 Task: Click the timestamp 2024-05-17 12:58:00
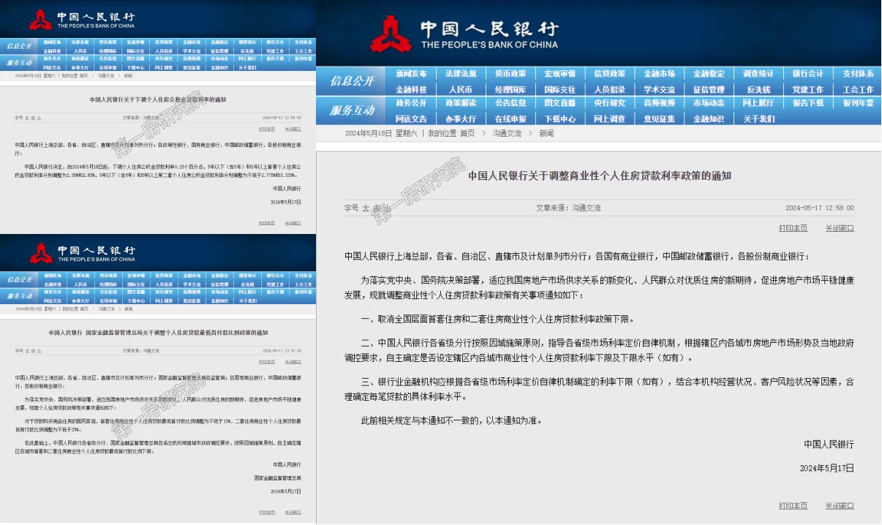(x=820, y=208)
